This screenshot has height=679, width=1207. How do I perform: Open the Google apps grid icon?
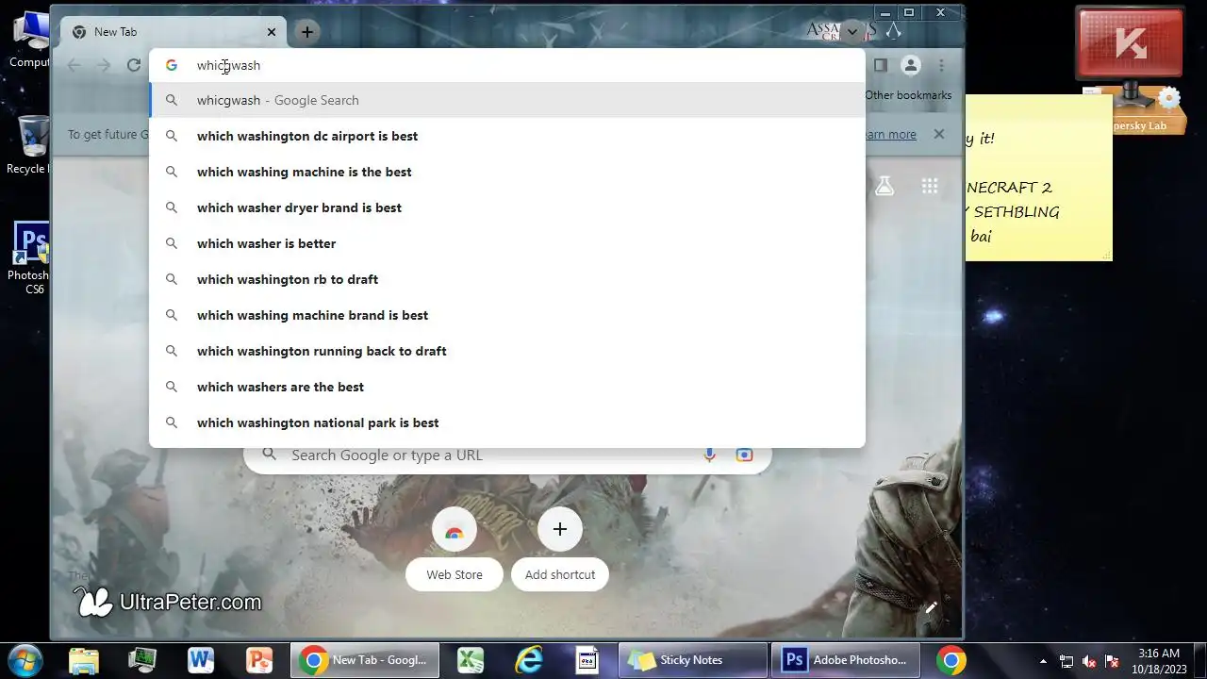930,186
